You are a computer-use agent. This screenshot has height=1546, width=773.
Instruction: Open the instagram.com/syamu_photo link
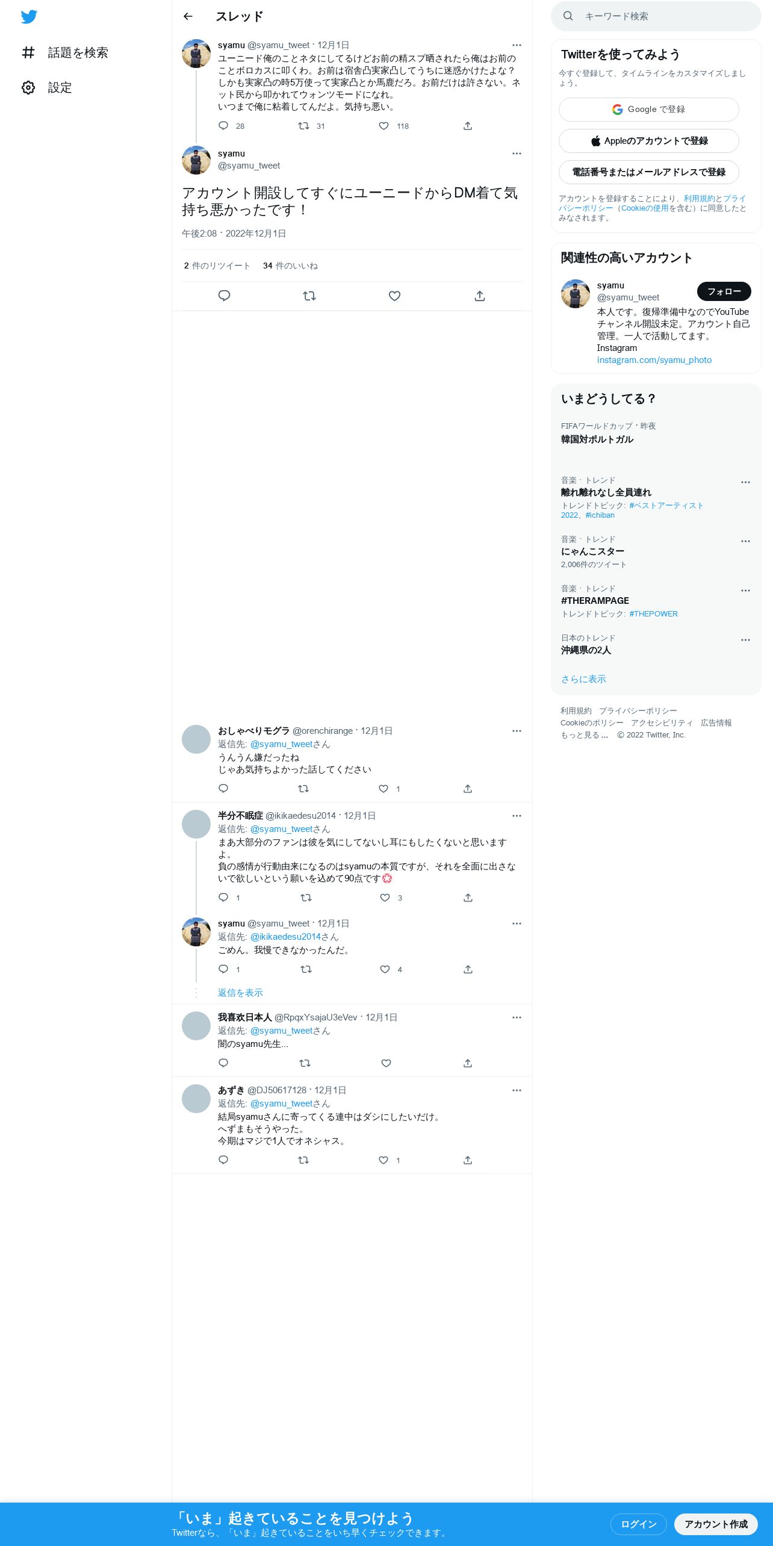coord(654,360)
